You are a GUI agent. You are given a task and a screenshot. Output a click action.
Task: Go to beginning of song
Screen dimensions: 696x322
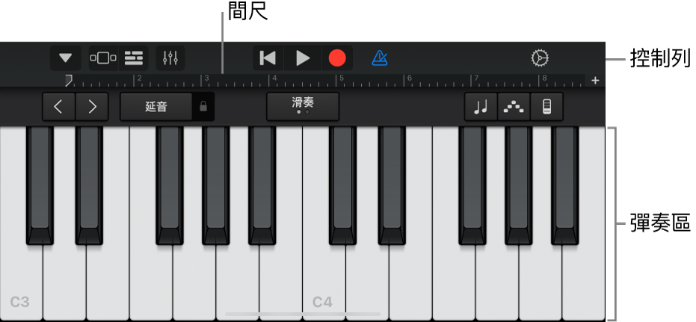(268, 58)
